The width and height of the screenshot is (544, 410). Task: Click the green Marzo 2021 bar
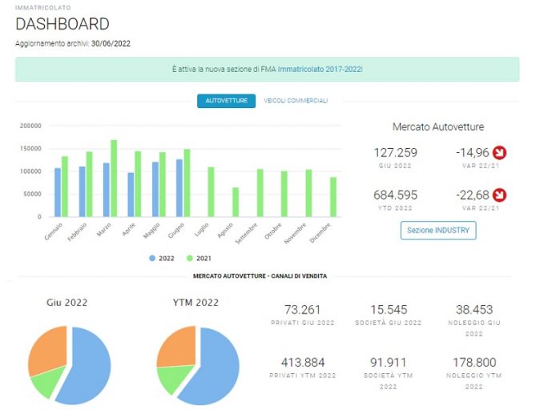pos(114,179)
